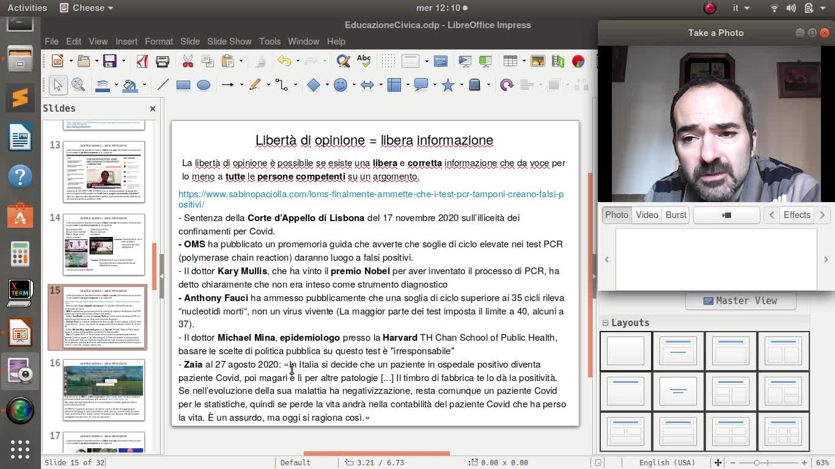The width and height of the screenshot is (835, 469).
Task: Export directly as PDF
Action: coord(142,61)
